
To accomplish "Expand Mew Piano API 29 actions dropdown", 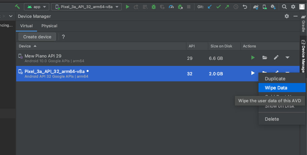I will [287, 57].
